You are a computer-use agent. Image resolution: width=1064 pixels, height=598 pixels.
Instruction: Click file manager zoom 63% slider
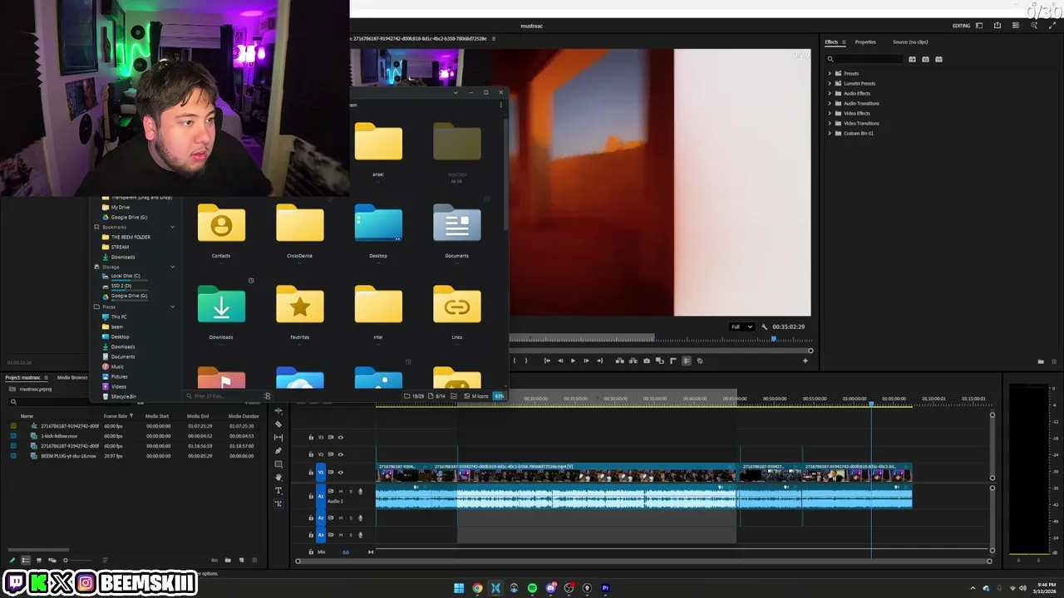pos(499,396)
